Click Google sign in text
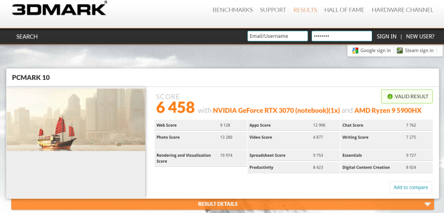This screenshot has width=444, height=213. click(375, 51)
